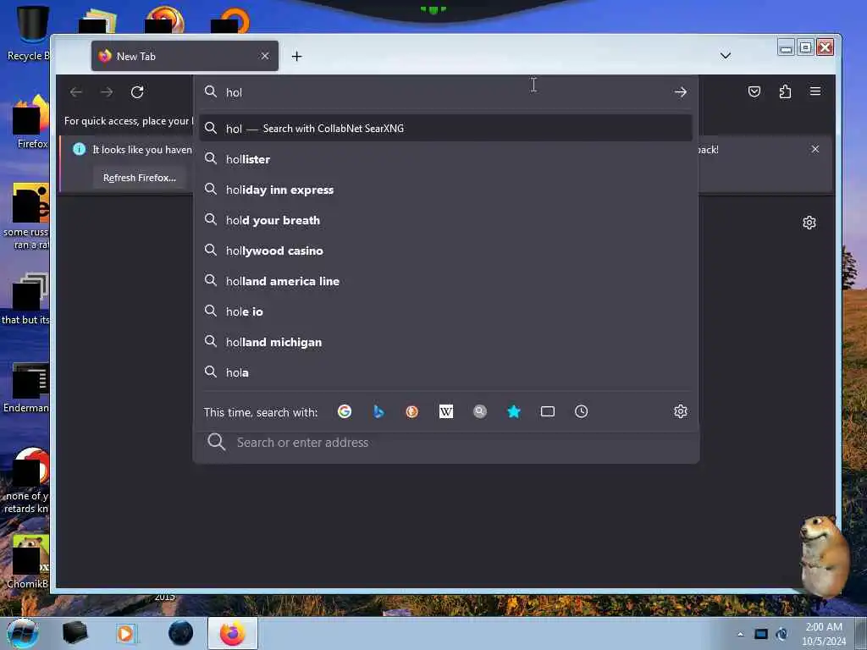Screen dimensions: 867x650
Task: Click the Go arrow in the address bar
Action: coord(681,92)
